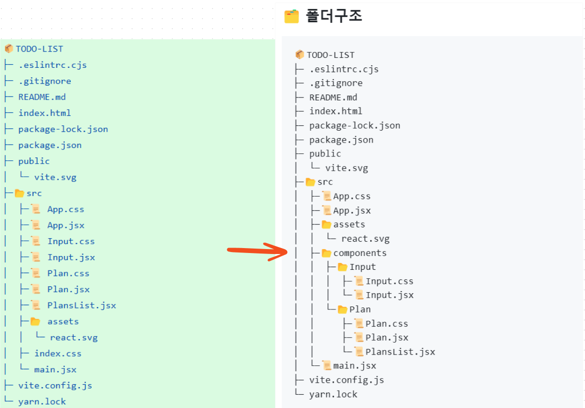Select vite.config.js in the right tree

(347, 380)
